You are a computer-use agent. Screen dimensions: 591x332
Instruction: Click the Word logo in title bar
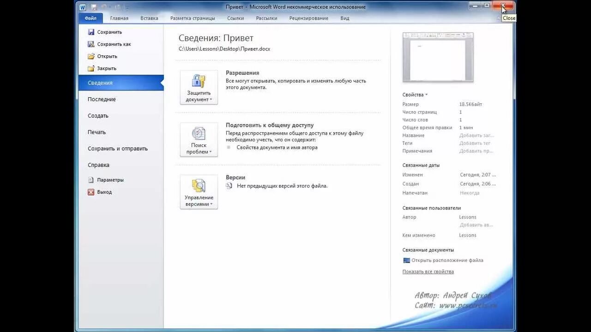pos(83,7)
